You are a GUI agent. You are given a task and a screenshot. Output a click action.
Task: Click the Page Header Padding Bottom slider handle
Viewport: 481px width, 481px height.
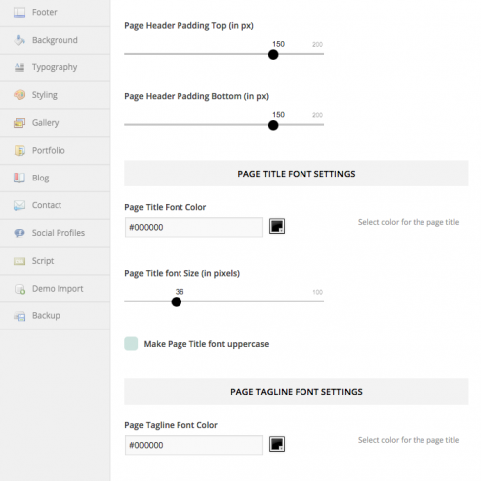[273, 125]
